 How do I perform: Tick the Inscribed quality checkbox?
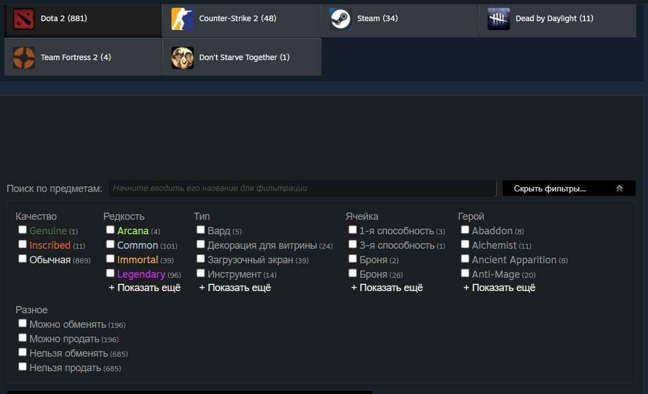pos(22,244)
